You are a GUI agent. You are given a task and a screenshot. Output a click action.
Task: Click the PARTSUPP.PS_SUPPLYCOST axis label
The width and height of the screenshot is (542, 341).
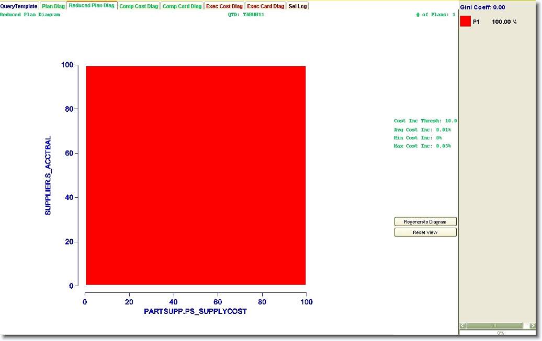[195, 311]
